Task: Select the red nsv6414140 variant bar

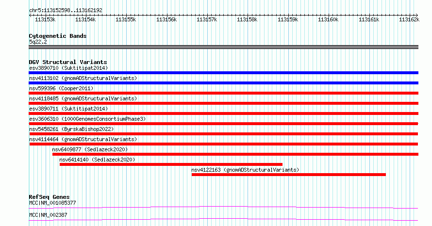Action: 171,164
